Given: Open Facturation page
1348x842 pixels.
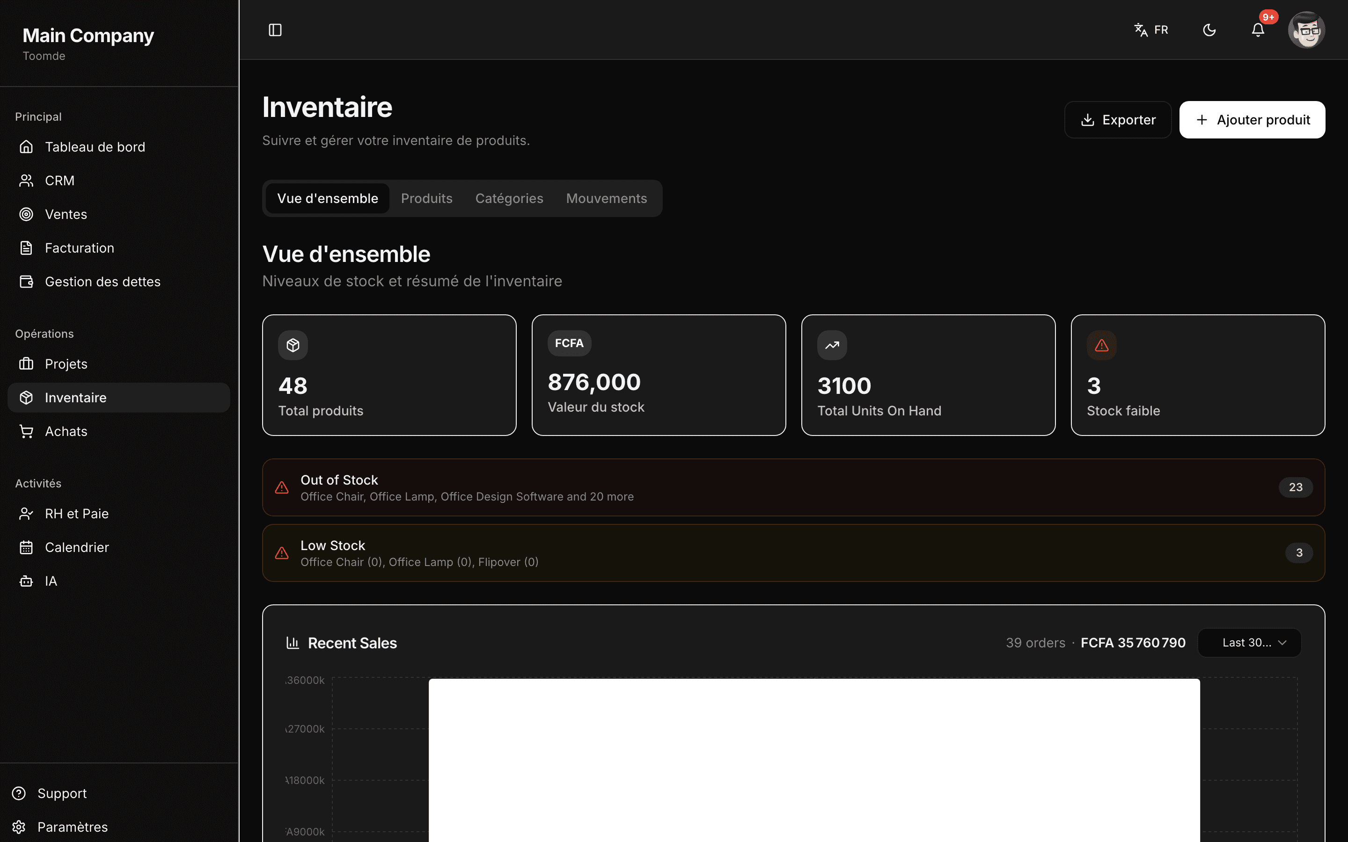Looking at the screenshot, I should 118,248.
